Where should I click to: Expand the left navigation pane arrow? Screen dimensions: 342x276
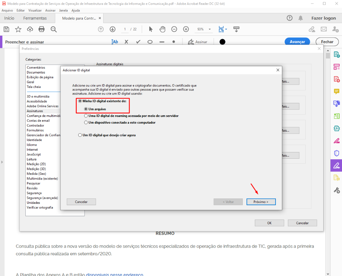coord(2,162)
